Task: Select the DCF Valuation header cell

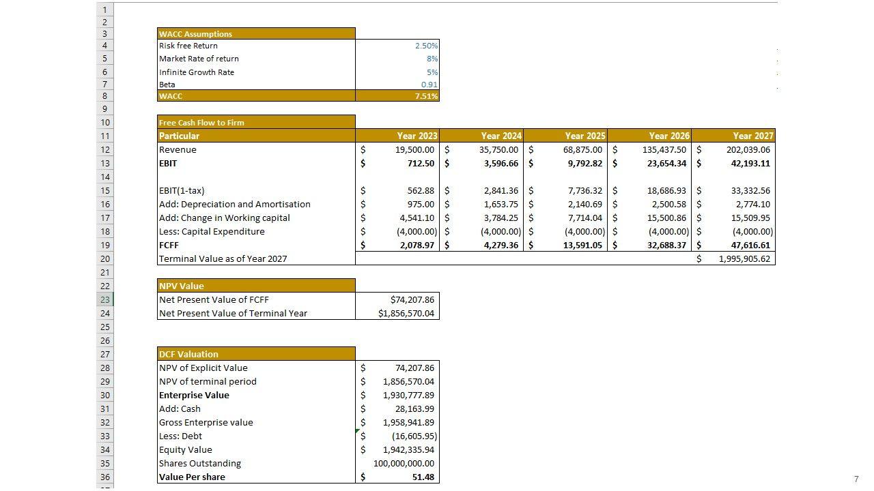Action: [x=256, y=354]
